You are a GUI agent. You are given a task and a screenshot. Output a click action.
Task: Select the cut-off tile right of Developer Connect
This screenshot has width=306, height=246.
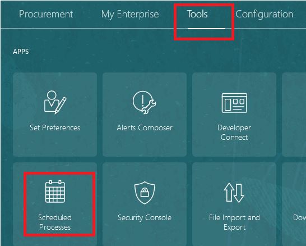point(294,115)
